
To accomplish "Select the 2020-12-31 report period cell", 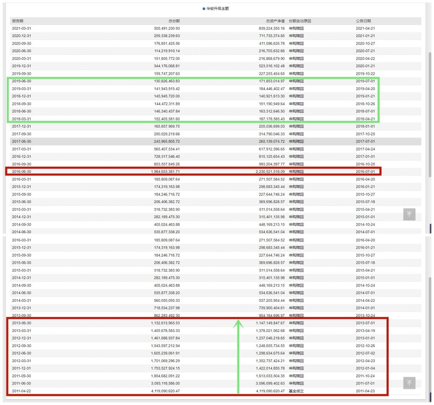I will 22,36.
